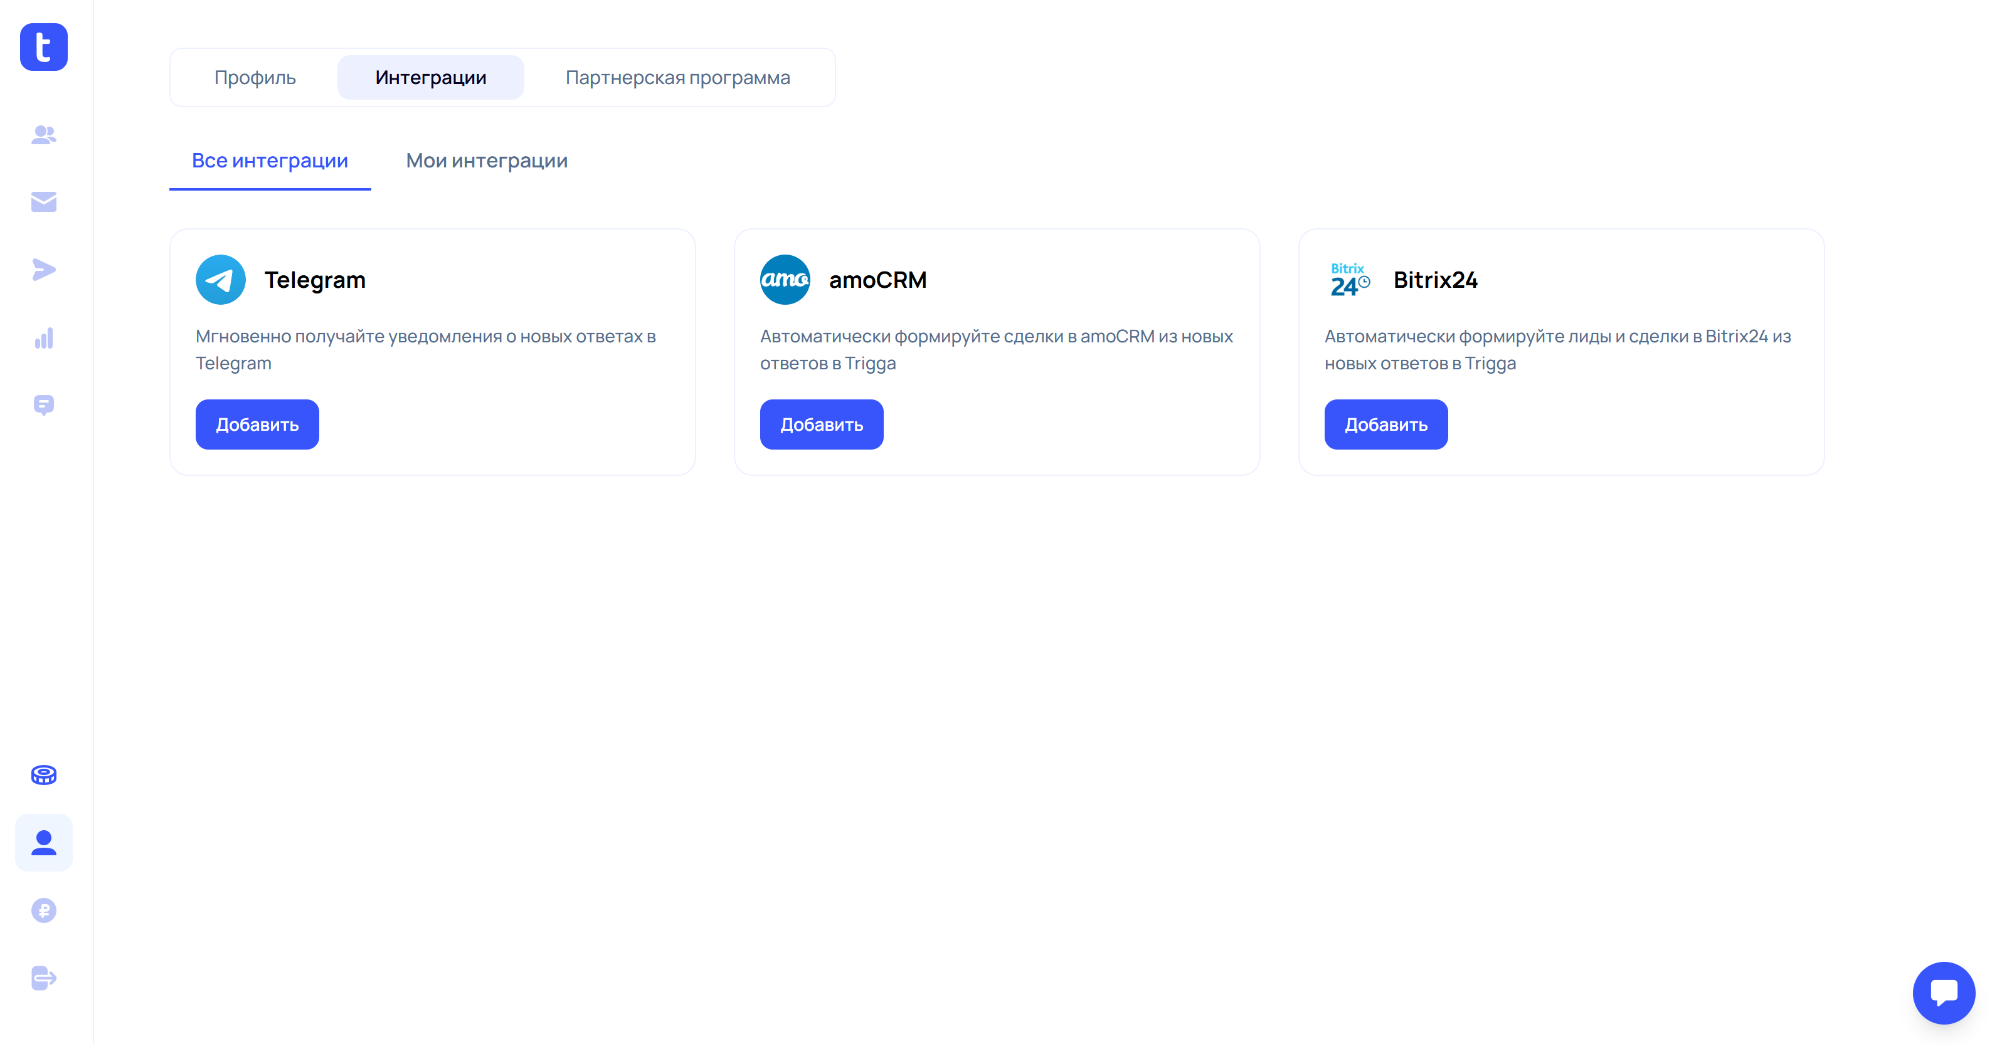Open the Партнерская программа tab
Image resolution: width=1997 pixels, height=1044 pixels.
click(x=677, y=78)
